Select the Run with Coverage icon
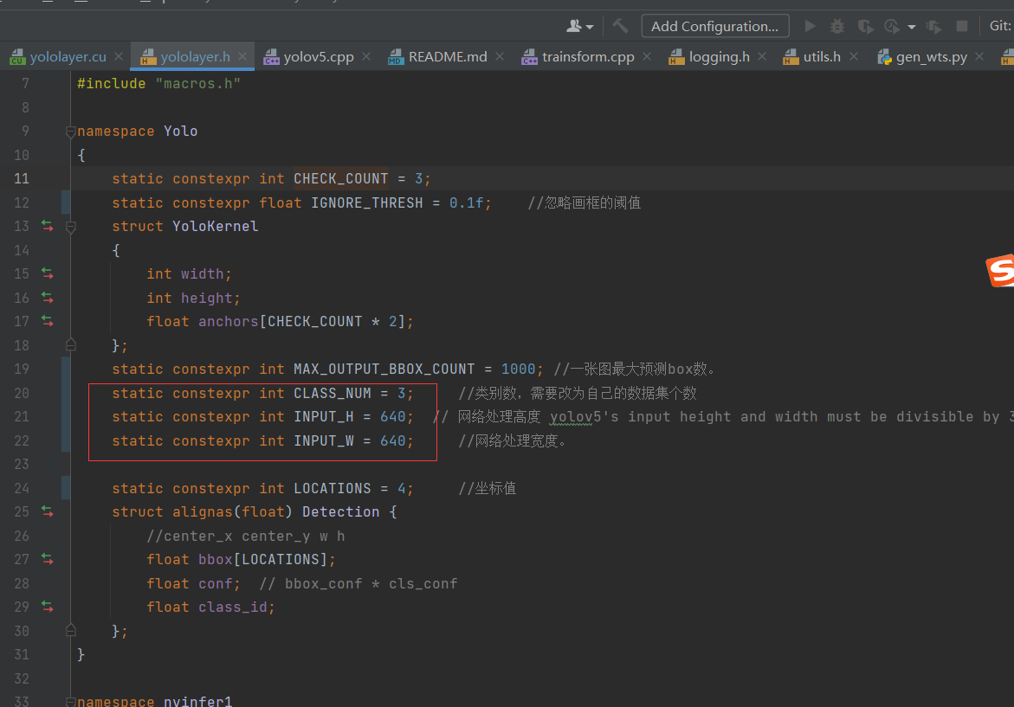 (865, 26)
